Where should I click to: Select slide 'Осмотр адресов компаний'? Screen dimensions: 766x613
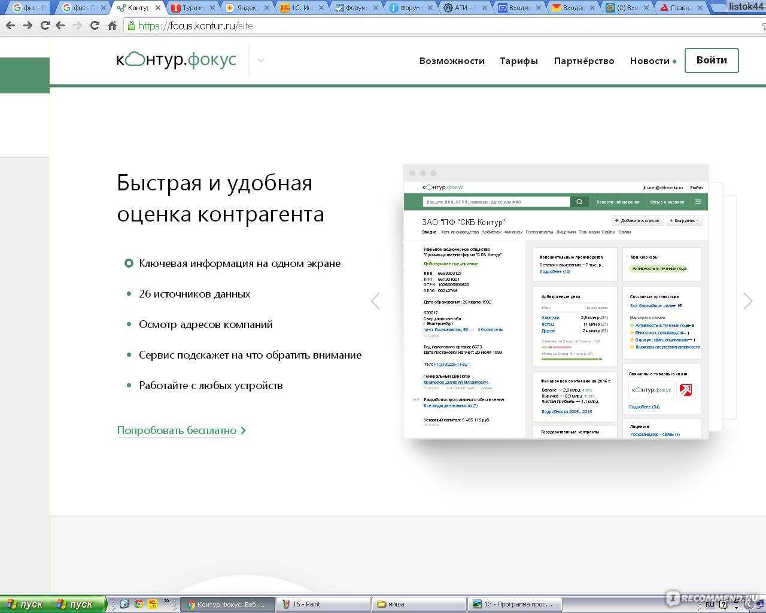199,324
